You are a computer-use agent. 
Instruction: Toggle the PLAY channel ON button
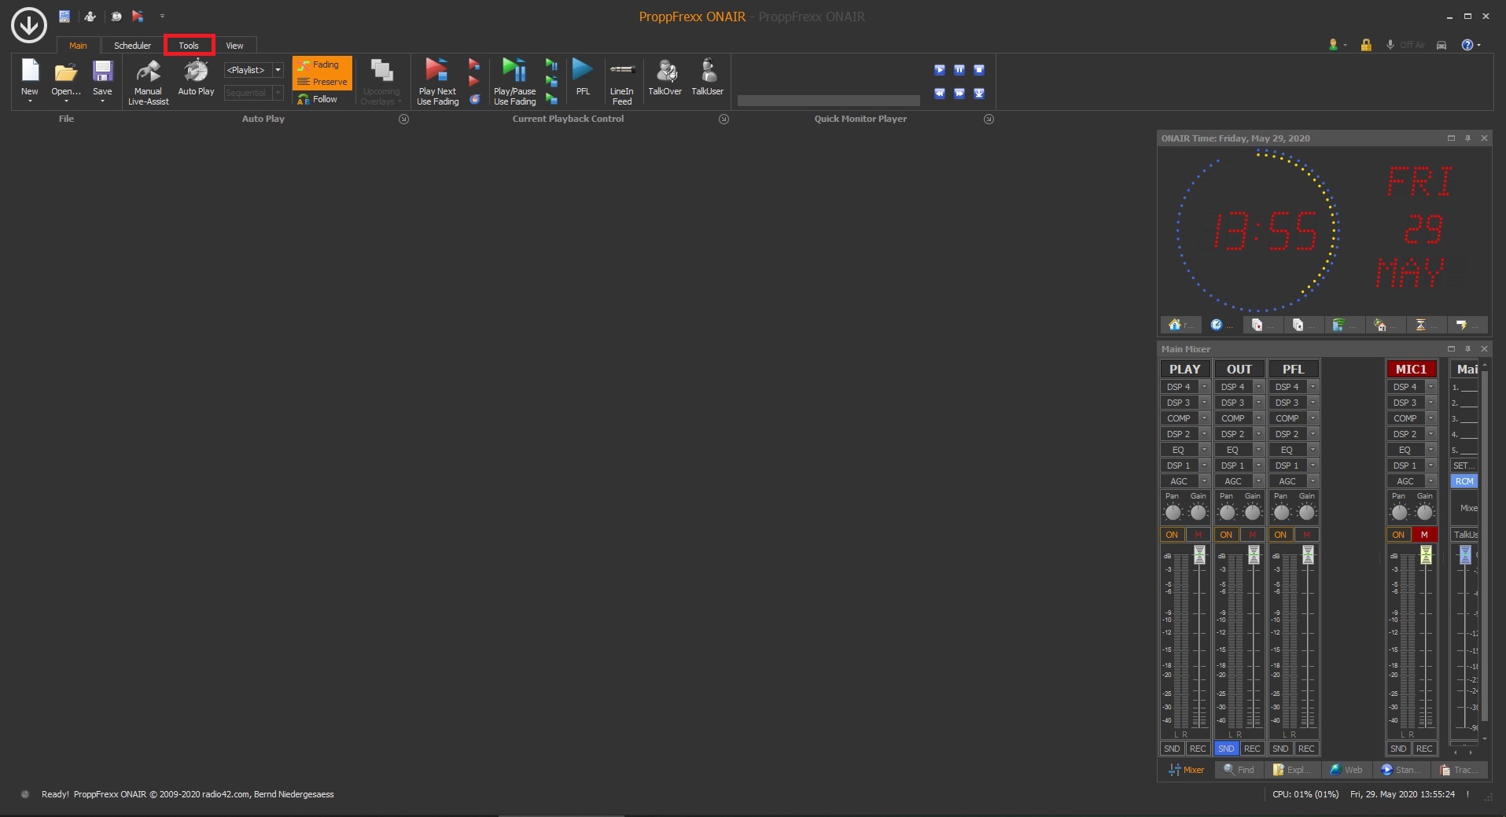(x=1172, y=535)
